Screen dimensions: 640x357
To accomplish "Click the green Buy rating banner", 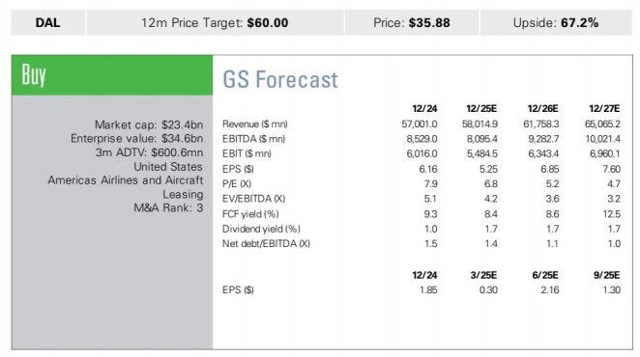I will click(112, 75).
